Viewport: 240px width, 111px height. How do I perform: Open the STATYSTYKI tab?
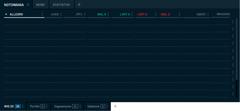click(61, 5)
